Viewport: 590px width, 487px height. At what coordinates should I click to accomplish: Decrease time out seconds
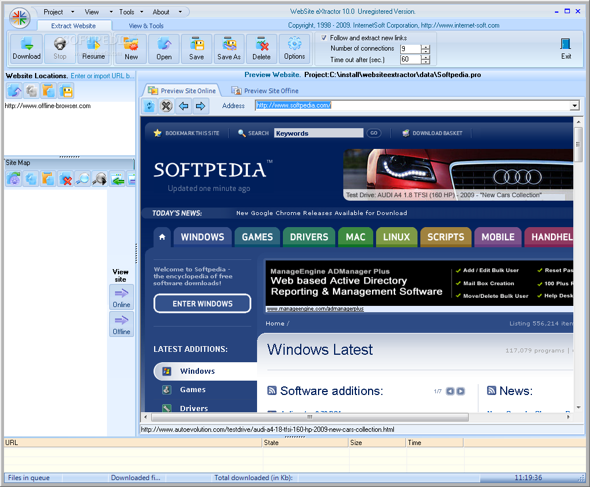click(426, 62)
